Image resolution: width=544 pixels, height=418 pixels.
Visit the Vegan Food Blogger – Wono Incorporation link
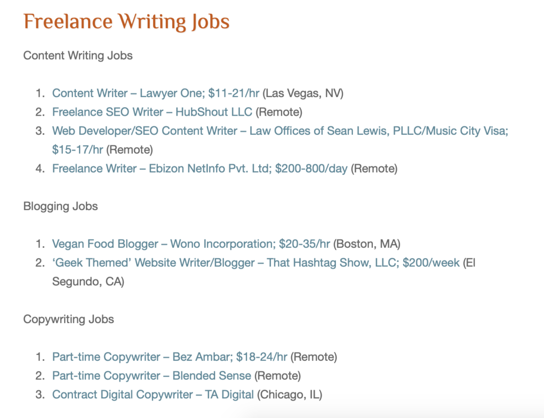[x=191, y=244]
